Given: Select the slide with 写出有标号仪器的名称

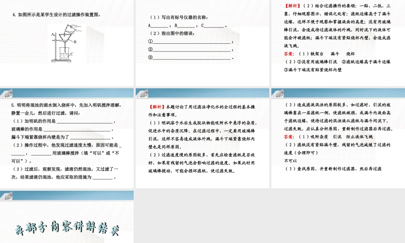Looking at the screenshot, I should click(x=202, y=43).
